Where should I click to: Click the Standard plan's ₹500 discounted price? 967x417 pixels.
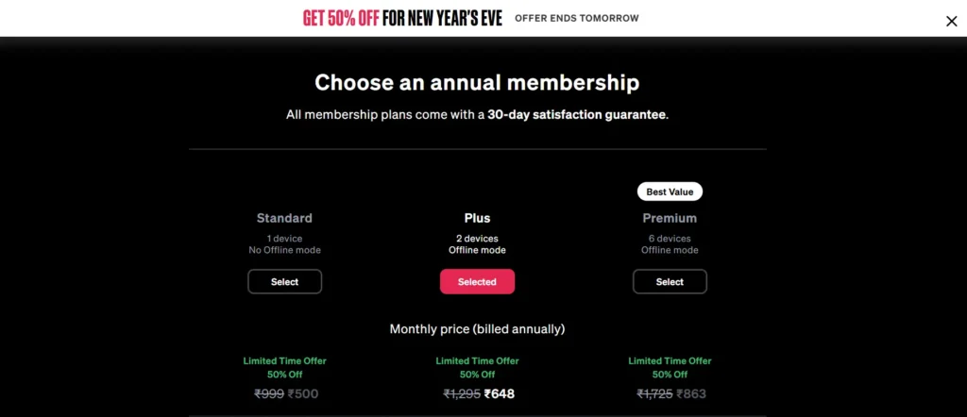304,394
